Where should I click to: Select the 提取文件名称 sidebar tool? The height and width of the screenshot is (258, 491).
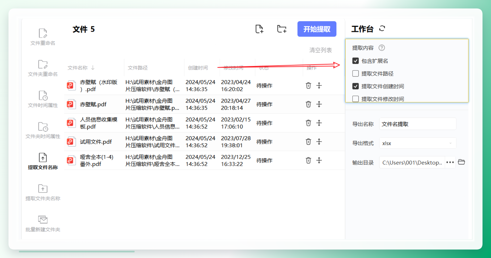(x=43, y=161)
